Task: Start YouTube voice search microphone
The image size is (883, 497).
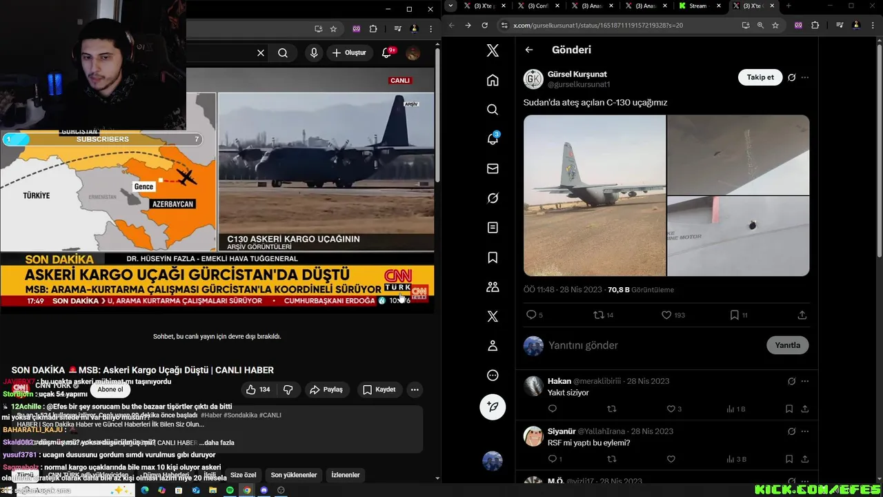Action: coord(314,53)
